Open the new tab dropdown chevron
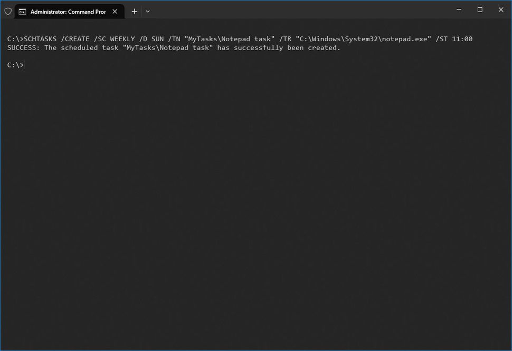512x351 pixels. 148,11
